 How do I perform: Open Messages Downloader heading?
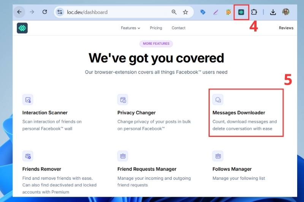click(239, 113)
